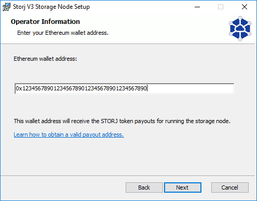The width and height of the screenshot is (257, 201).
Task: Click the greyed-out maximize window button
Action: (221, 7)
